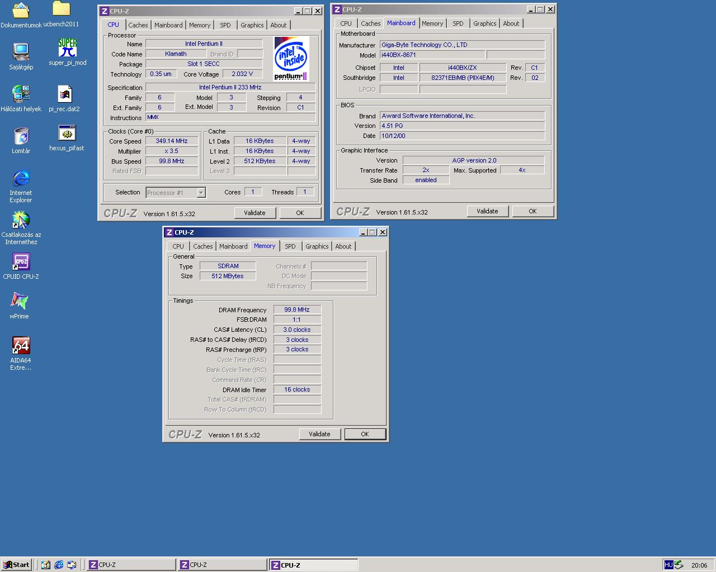Image resolution: width=716 pixels, height=572 pixels.
Task: Select the super_pi_mod desktop icon
Action: [67, 47]
